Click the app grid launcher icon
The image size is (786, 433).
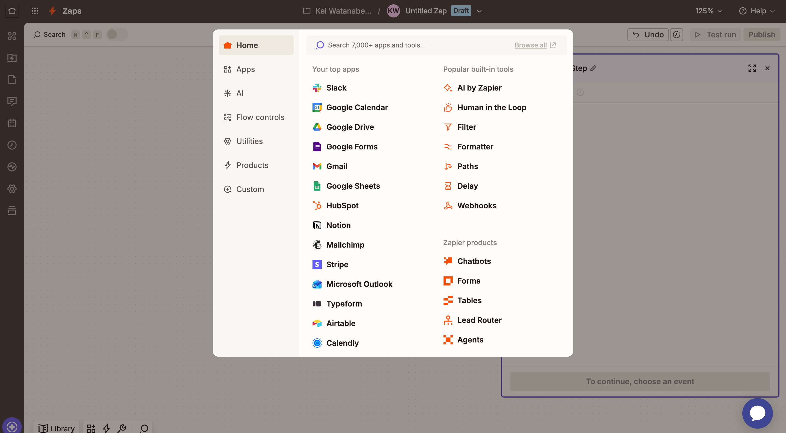click(35, 11)
